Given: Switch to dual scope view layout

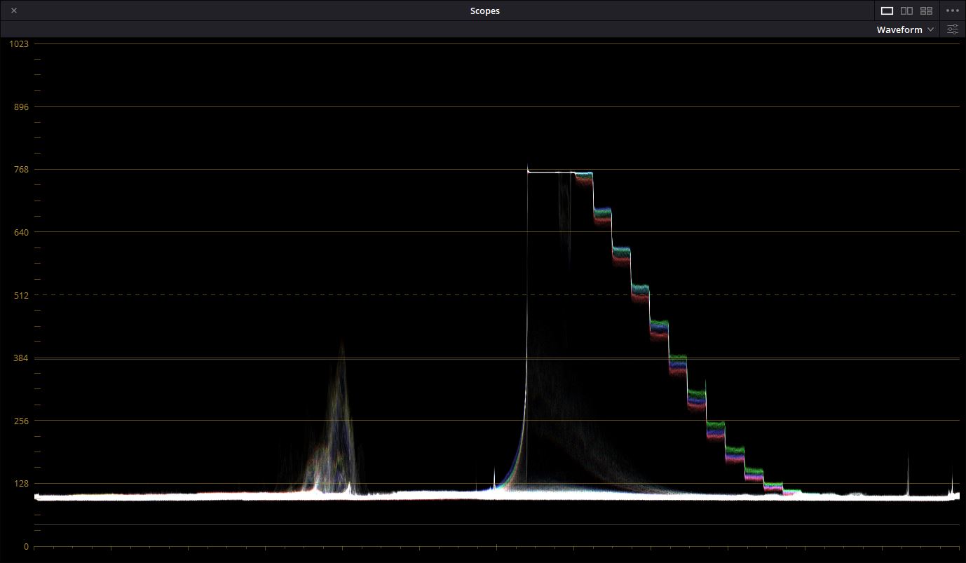Looking at the screenshot, I should (906, 11).
